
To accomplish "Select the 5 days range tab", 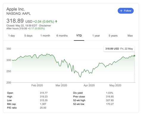I will pos(28,36).
